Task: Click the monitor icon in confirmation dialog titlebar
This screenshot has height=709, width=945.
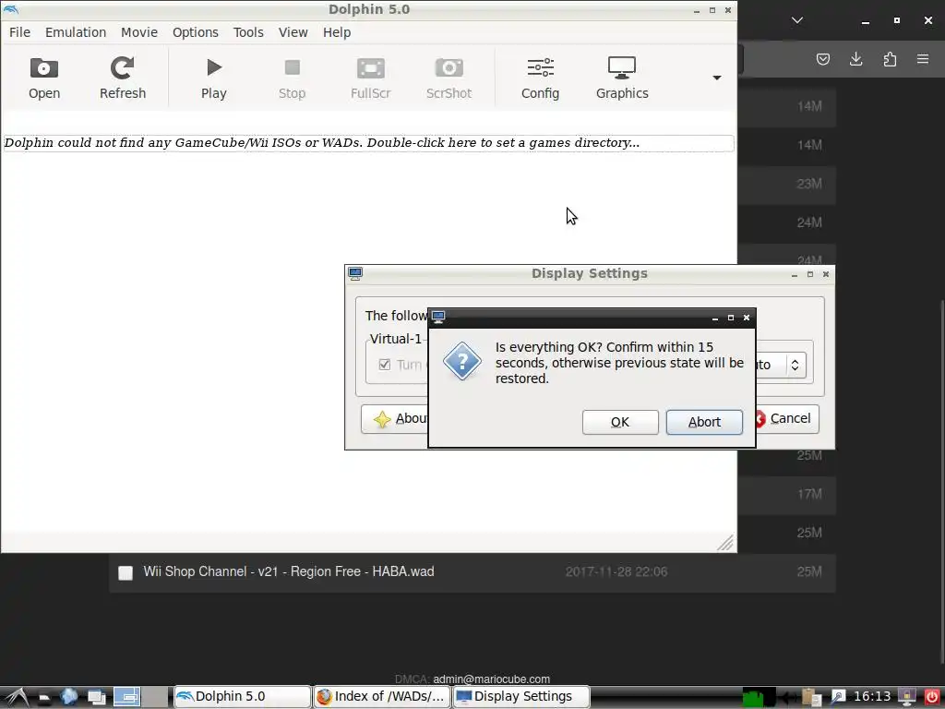Action: click(438, 318)
